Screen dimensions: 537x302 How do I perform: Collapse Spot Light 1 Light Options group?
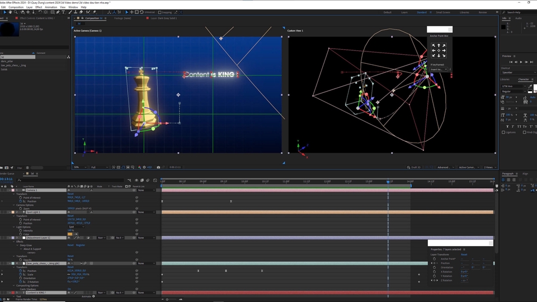tap(14, 227)
